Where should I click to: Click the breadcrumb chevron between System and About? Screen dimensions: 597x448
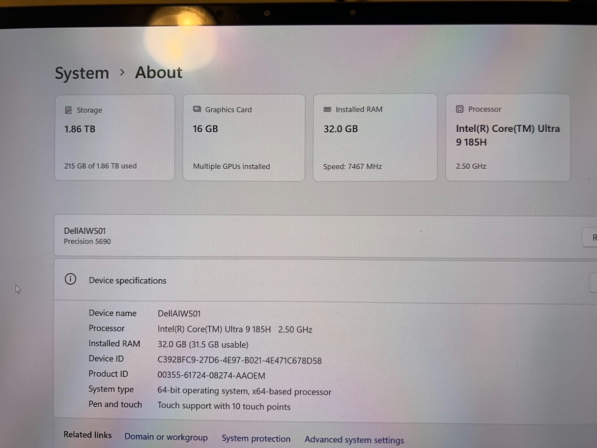[x=122, y=73]
